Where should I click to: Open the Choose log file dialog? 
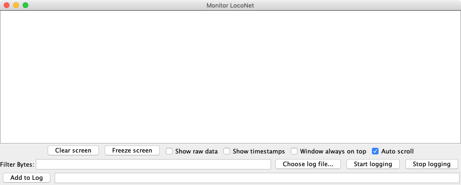[308, 164]
